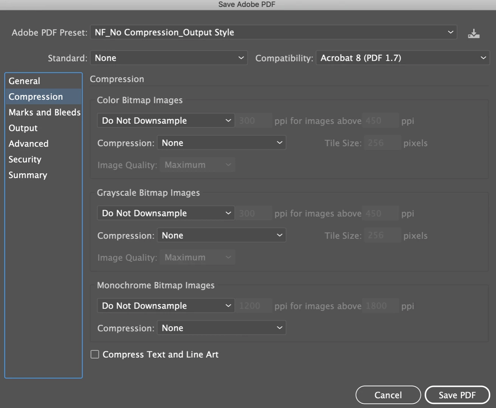This screenshot has height=408, width=496.
Task: Open the Adobe PDF Preset dropdown
Action: pos(273,32)
